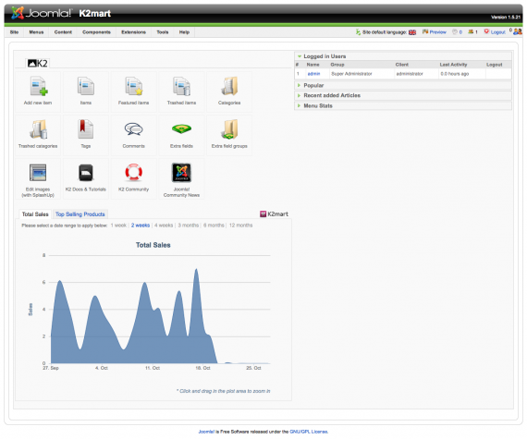527x439 pixels.
Task: Select the 3 months date range
Action: point(189,226)
